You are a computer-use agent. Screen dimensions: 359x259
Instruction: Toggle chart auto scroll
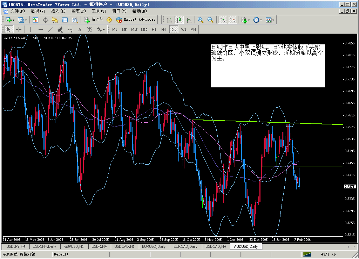(222, 20)
